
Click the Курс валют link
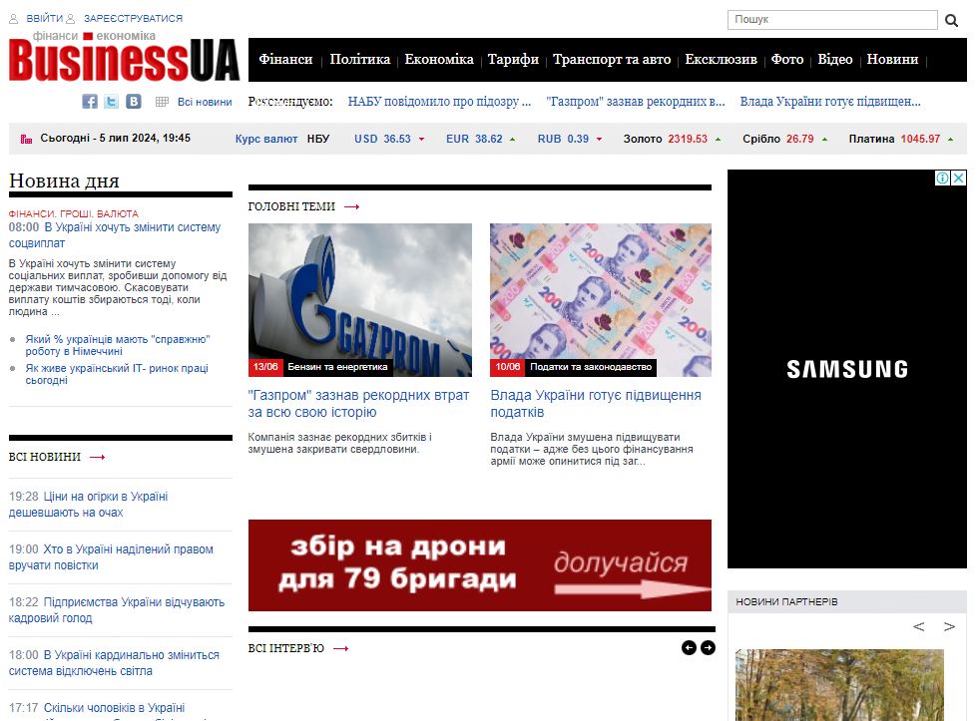[266, 139]
